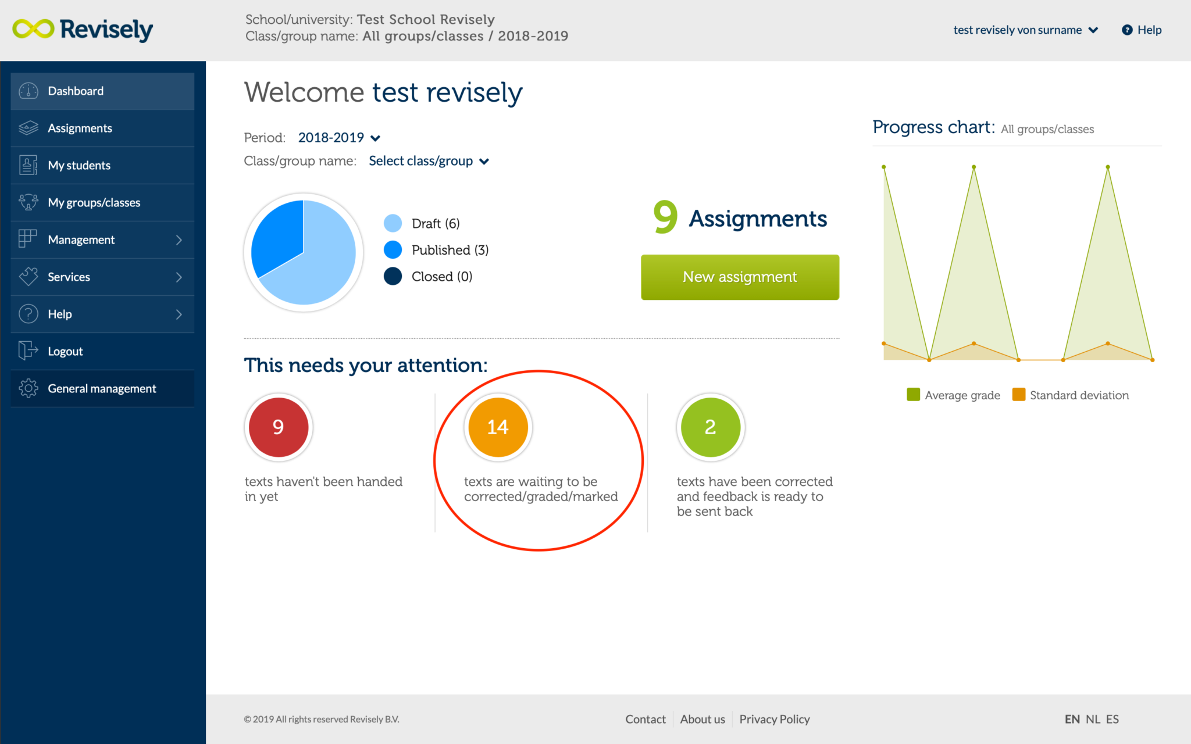This screenshot has height=744, width=1191.
Task: Switch language to ES
Action: click(1112, 719)
